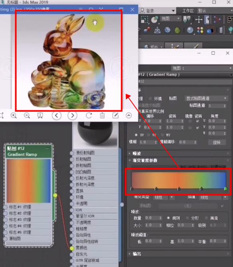Toggle the V 瓷砖 checkbox
233x267 pixels.
pyautogui.click(x=197, y=128)
